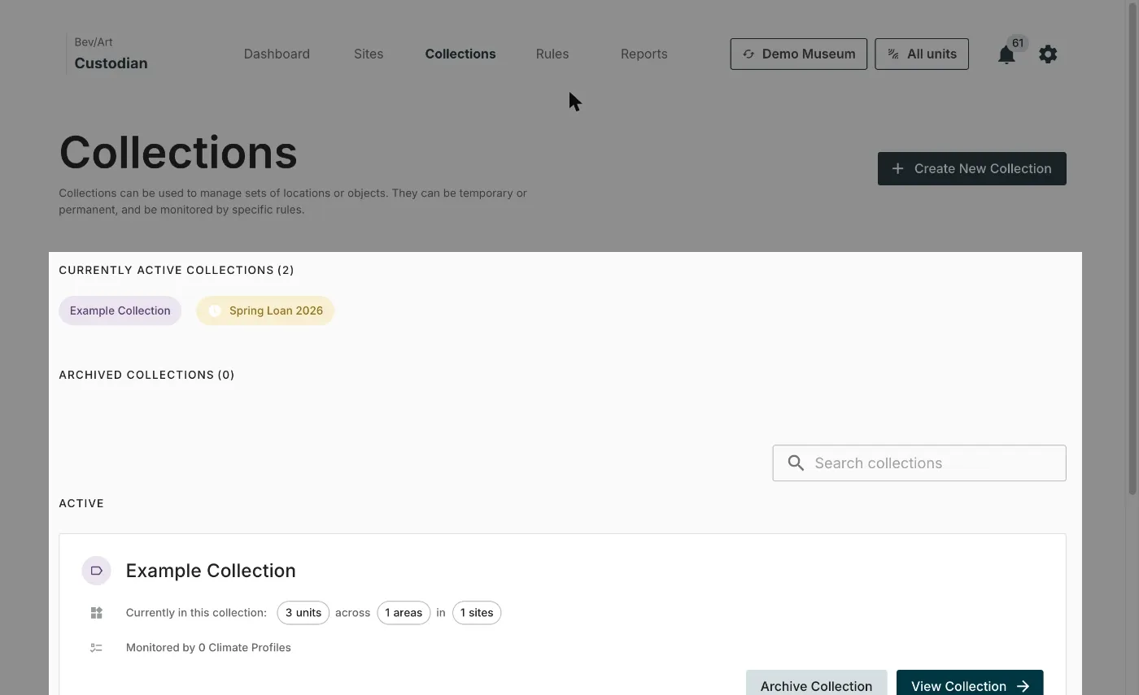Viewport: 1139px width, 695px height.
Task: Open the All units selector
Action: click(922, 54)
